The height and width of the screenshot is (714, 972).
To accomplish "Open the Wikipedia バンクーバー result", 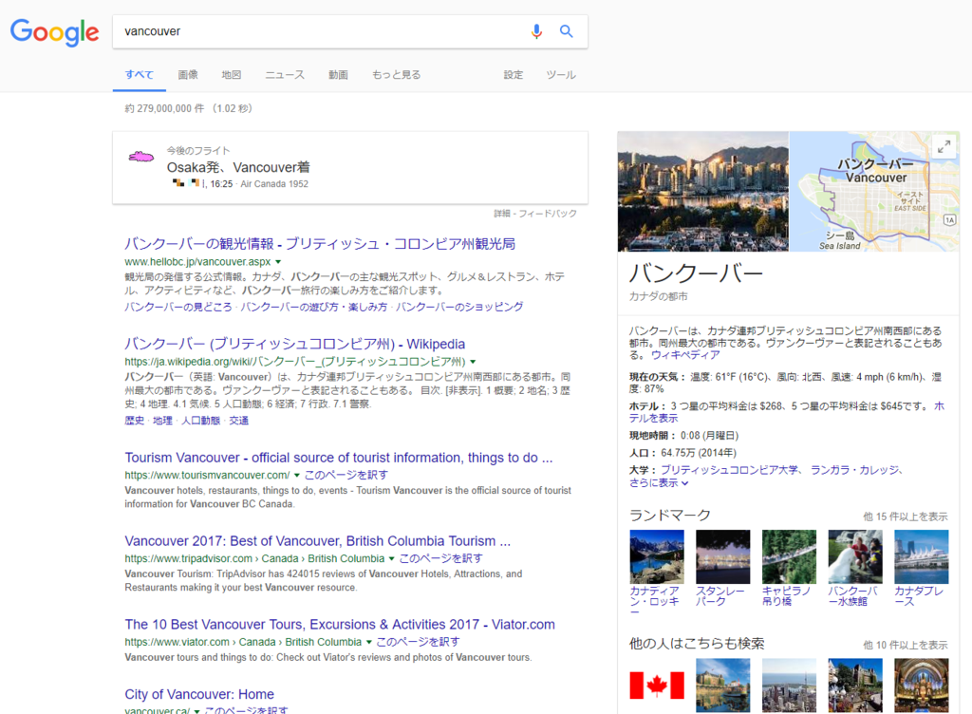I will click(x=295, y=344).
